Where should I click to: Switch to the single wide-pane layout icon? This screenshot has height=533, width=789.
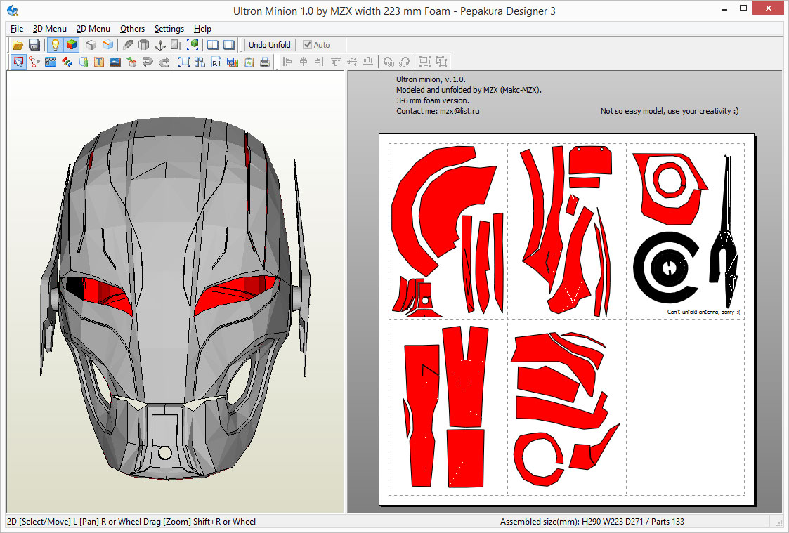tap(229, 45)
